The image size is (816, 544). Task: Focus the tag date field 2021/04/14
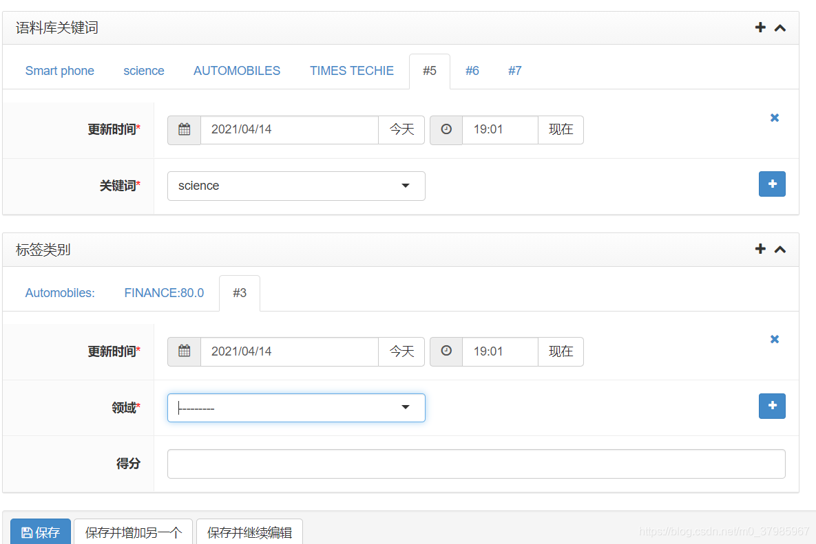pos(289,351)
